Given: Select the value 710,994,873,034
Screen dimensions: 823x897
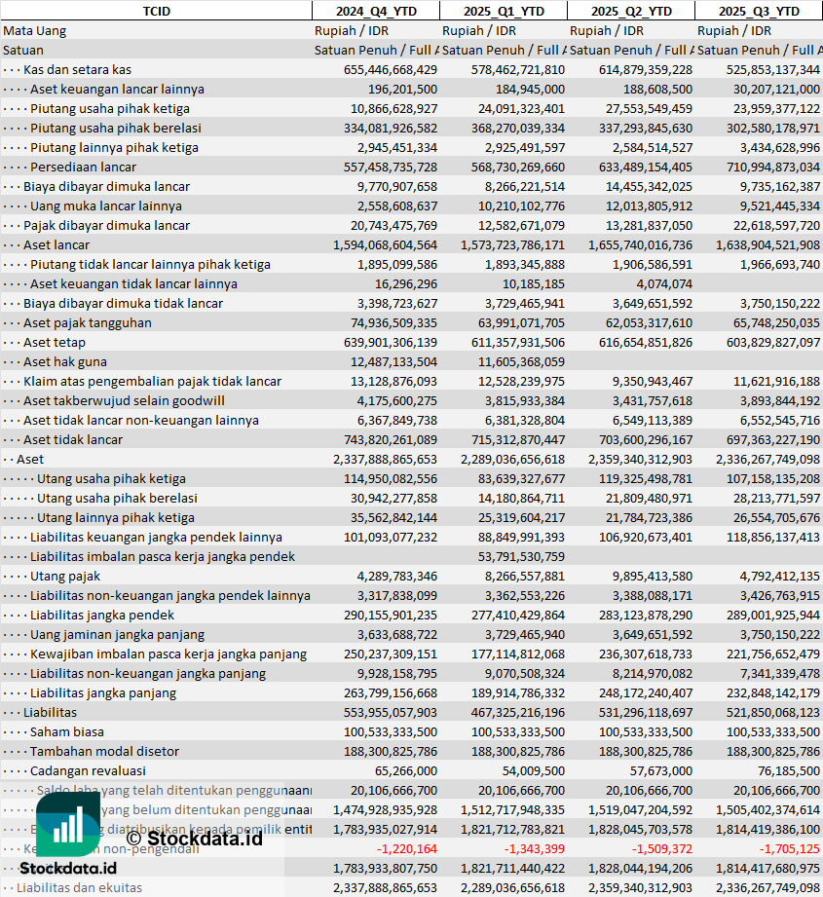Looking at the screenshot, I should pos(773,167).
